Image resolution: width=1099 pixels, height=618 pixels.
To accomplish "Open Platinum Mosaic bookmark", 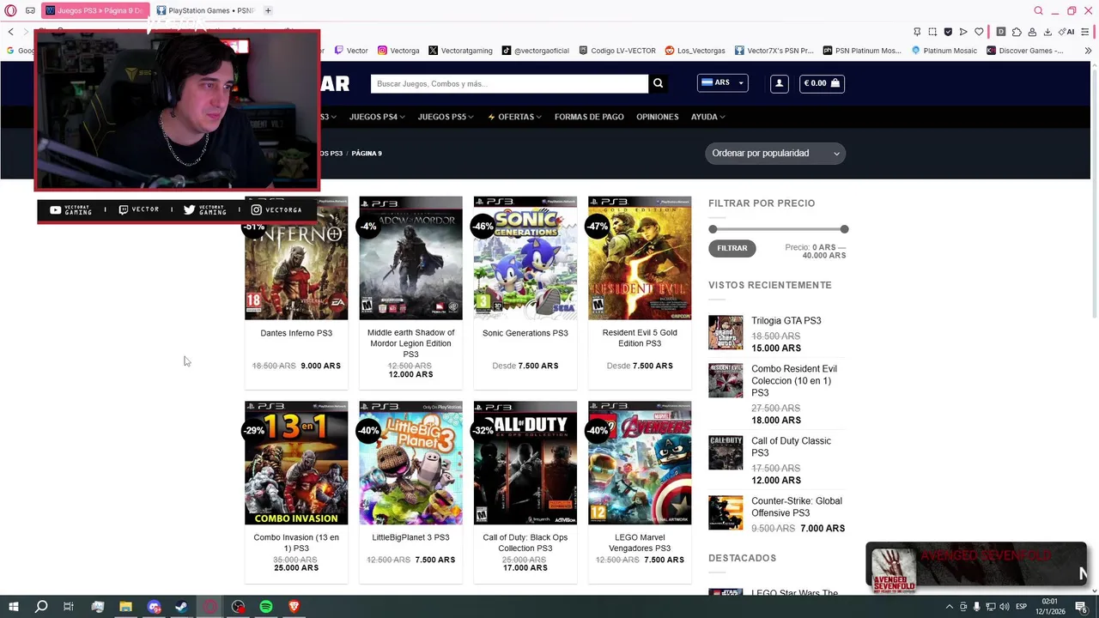I will coord(944,51).
